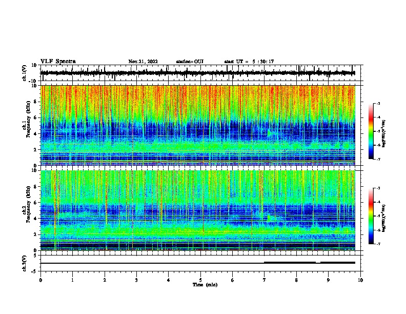Click the "8" kHz tick of ch.2 spectrogram

(36, 187)
